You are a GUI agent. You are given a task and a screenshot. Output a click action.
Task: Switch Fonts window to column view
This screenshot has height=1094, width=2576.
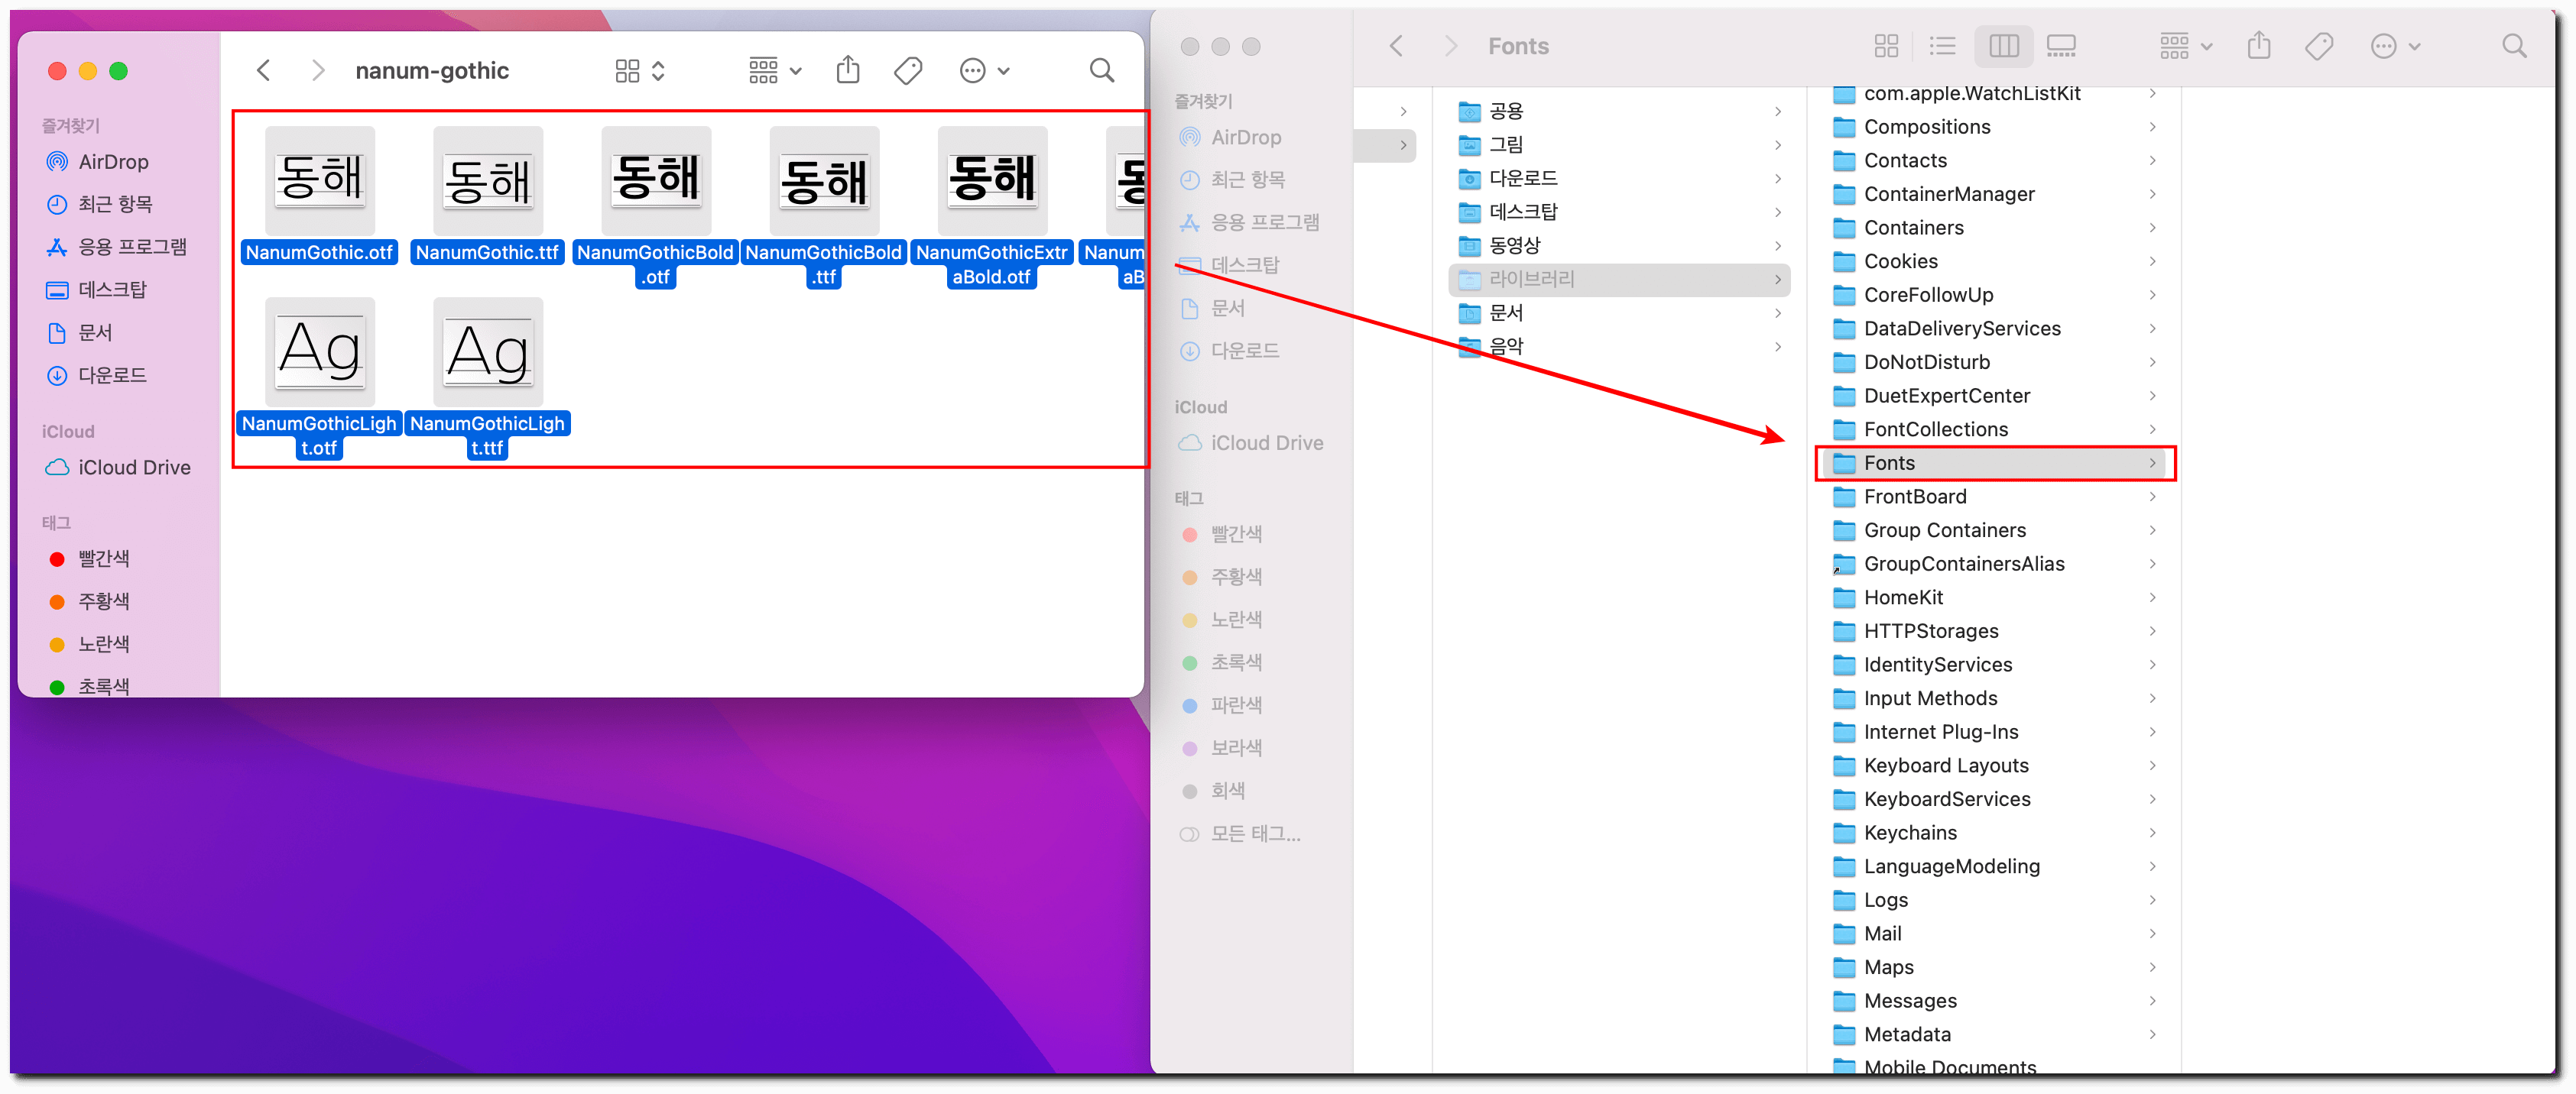2004,46
